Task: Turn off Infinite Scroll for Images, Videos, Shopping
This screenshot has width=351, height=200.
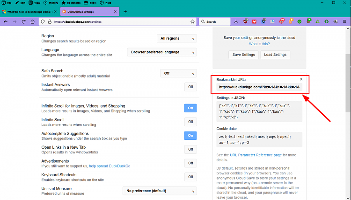Action: coord(190,108)
